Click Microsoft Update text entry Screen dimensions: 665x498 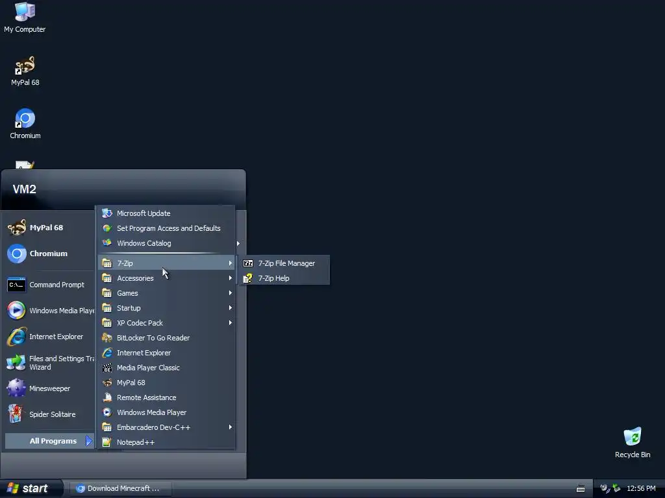144,213
